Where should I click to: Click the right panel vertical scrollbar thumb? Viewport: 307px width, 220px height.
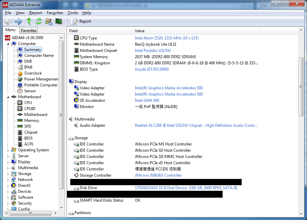pyautogui.click(x=301, y=87)
